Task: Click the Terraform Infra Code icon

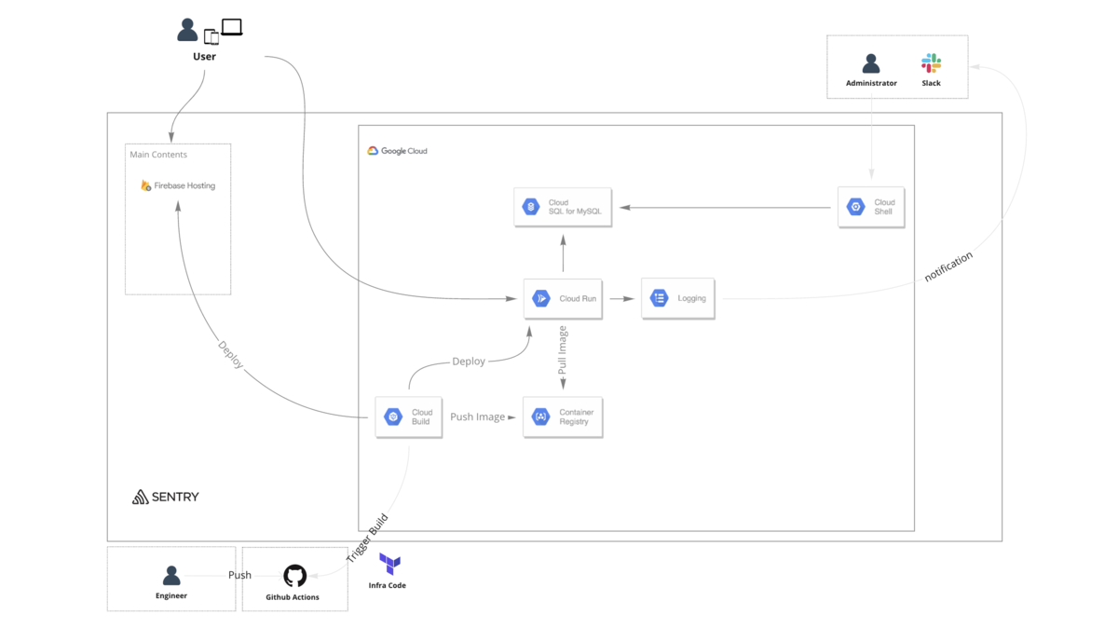Action: coord(389,564)
